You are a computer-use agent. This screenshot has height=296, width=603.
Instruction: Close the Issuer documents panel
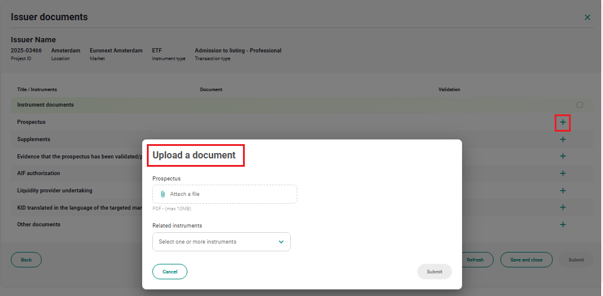[587, 17]
